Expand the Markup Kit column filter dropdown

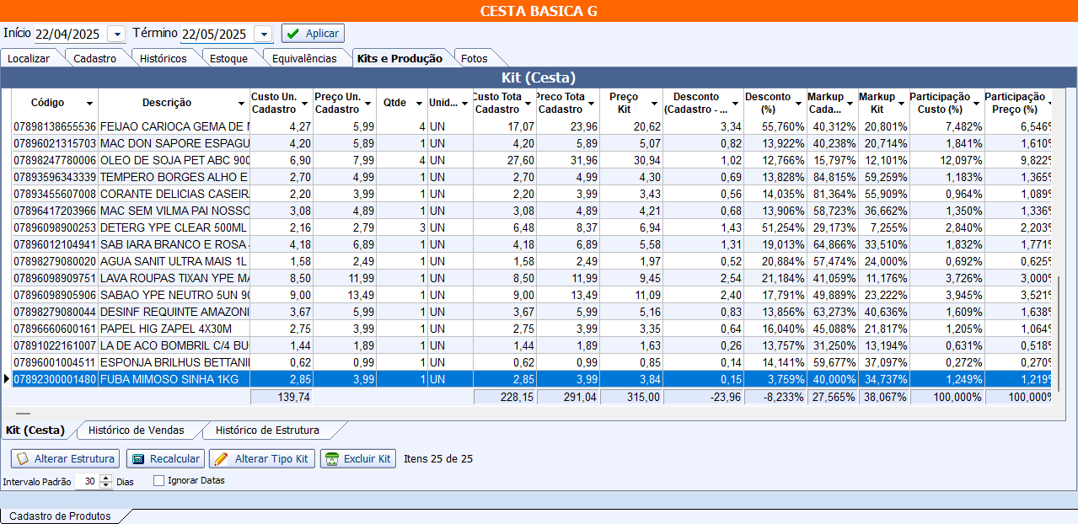(x=901, y=103)
